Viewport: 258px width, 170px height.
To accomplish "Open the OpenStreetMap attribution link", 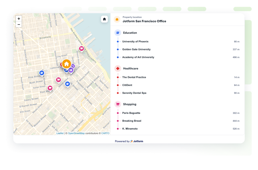I will point(76,133).
